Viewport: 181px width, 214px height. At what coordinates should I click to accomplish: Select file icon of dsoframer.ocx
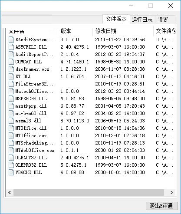click(11, 69)
